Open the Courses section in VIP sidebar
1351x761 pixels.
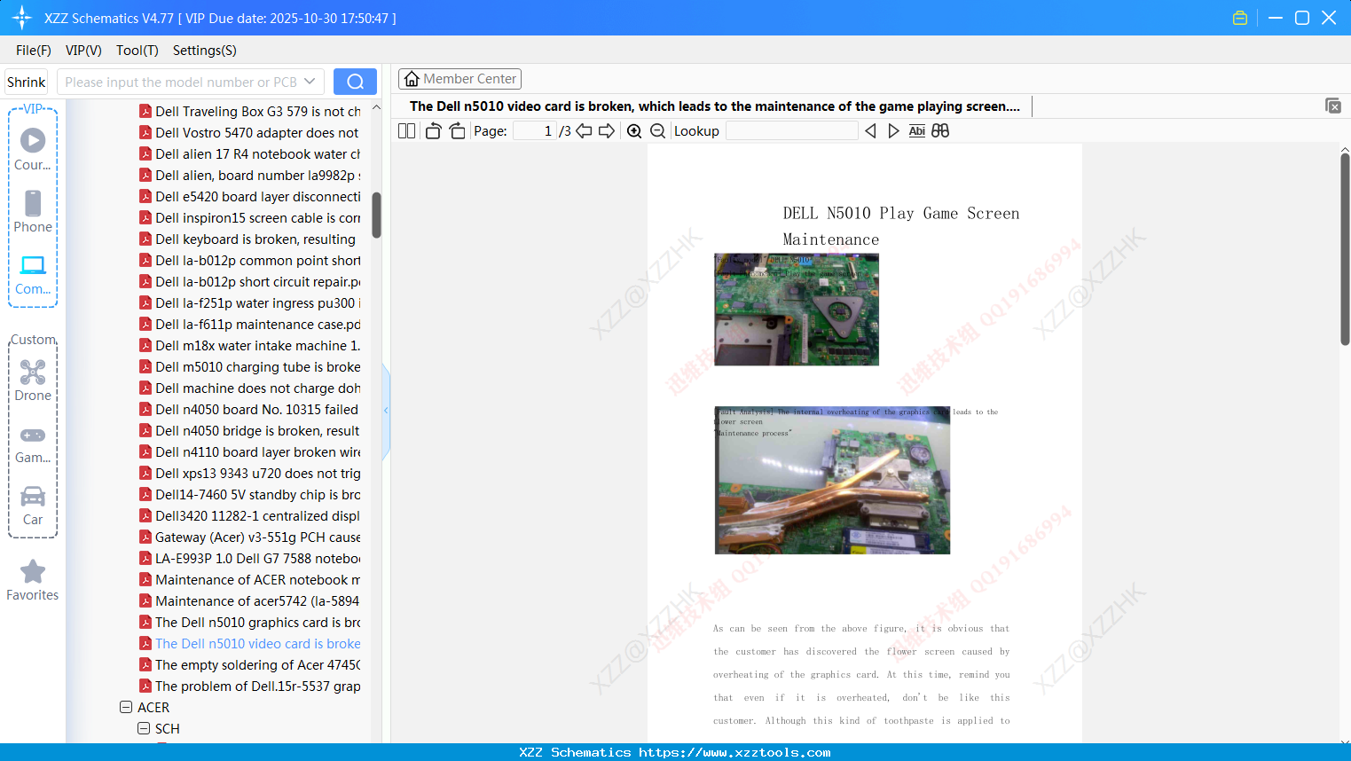pos(33,150)
